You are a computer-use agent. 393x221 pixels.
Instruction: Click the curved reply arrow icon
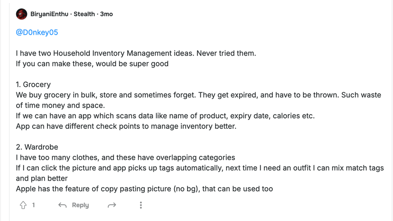(x=62, y=205)
